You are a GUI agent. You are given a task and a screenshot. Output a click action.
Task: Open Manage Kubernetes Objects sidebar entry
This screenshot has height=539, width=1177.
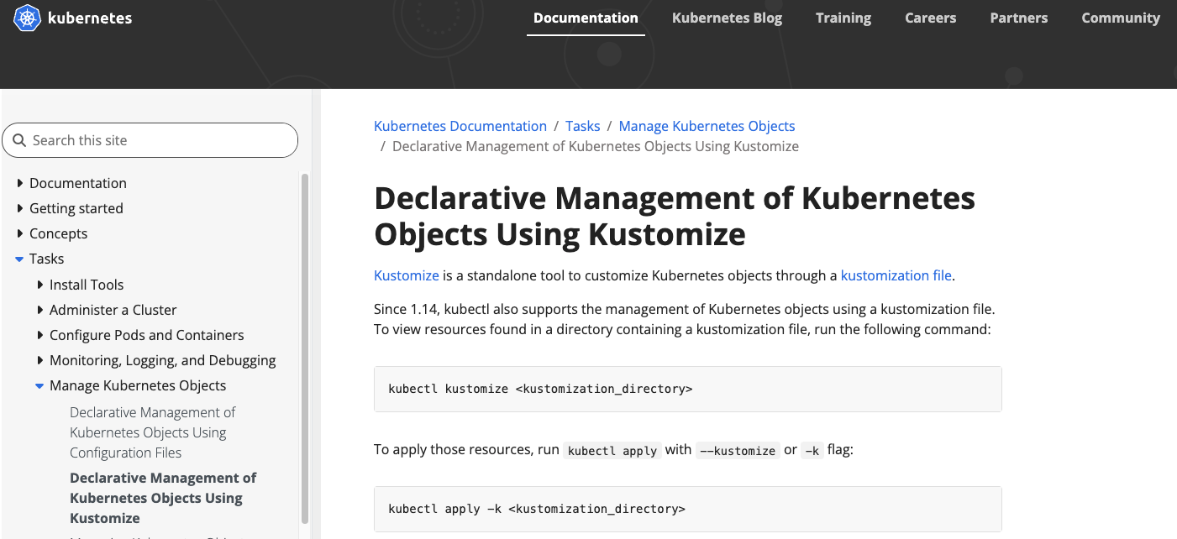tap(138, 385)
